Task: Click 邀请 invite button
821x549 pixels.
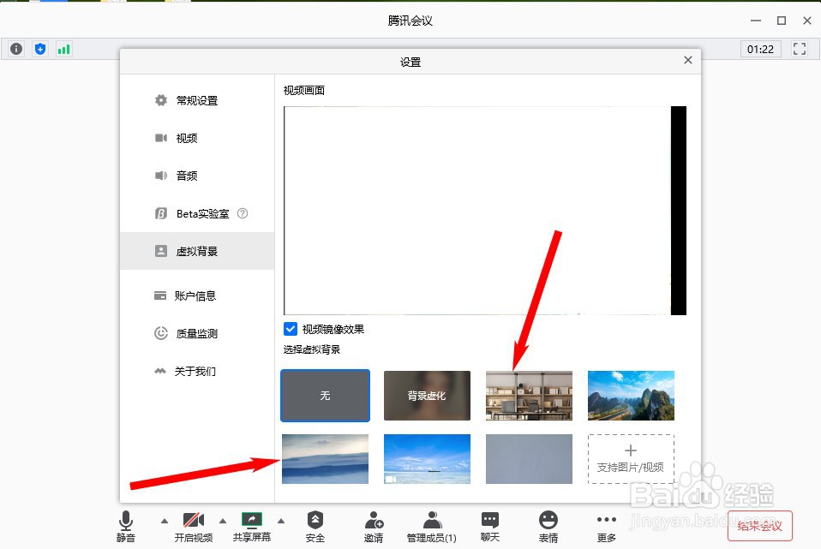Action: point(374,527)
